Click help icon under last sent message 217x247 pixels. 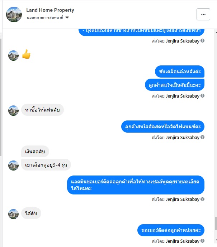[x=202, y=241]
